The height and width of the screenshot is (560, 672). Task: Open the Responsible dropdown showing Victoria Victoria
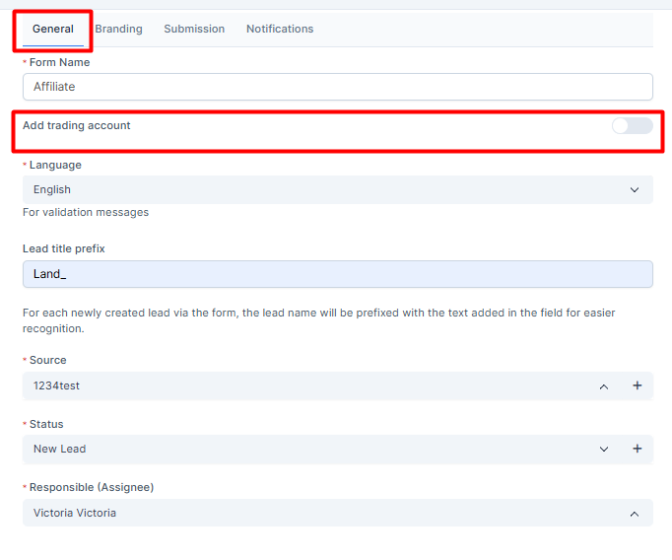coord(315,513)
